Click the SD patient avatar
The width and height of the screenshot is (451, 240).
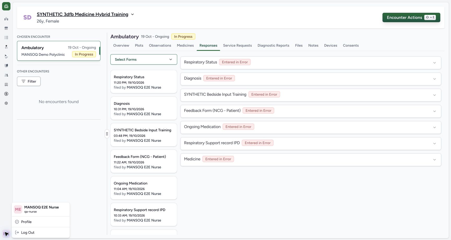[x=27, y=17]
